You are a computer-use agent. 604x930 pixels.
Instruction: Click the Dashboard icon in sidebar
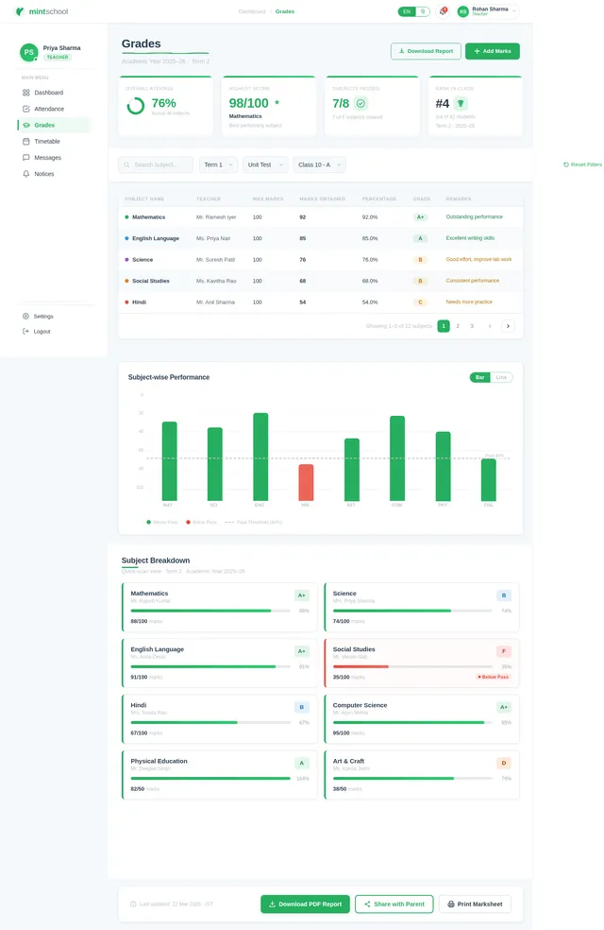click(x=26, y=93)
